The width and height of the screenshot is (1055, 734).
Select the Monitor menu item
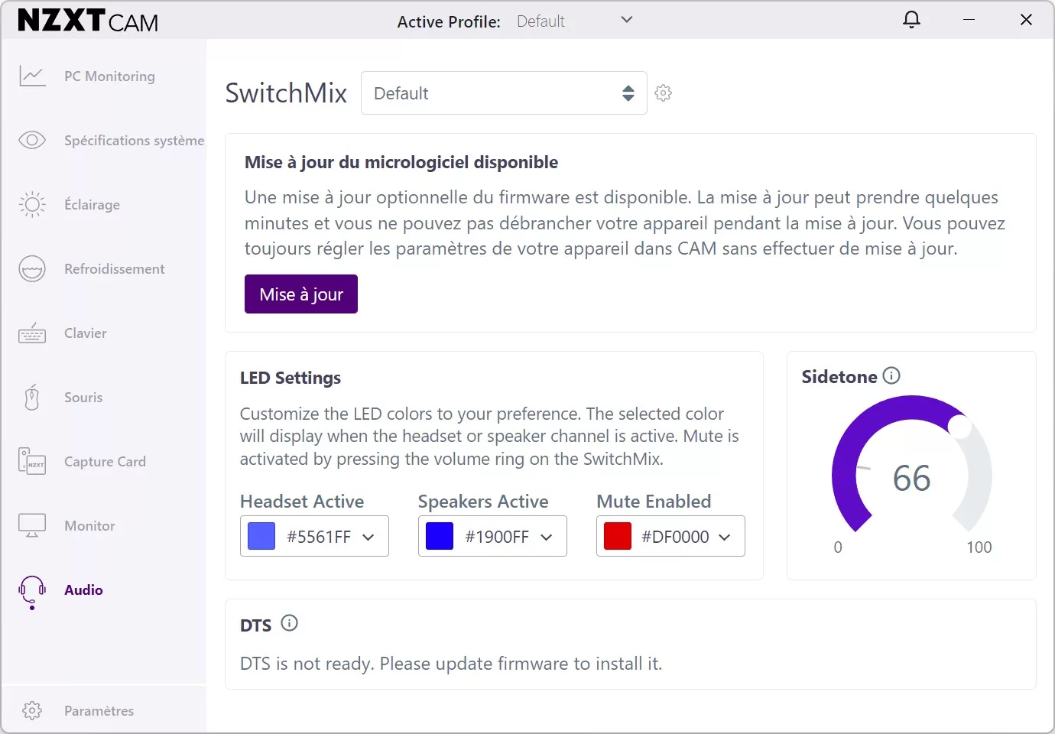click(89, 526)
